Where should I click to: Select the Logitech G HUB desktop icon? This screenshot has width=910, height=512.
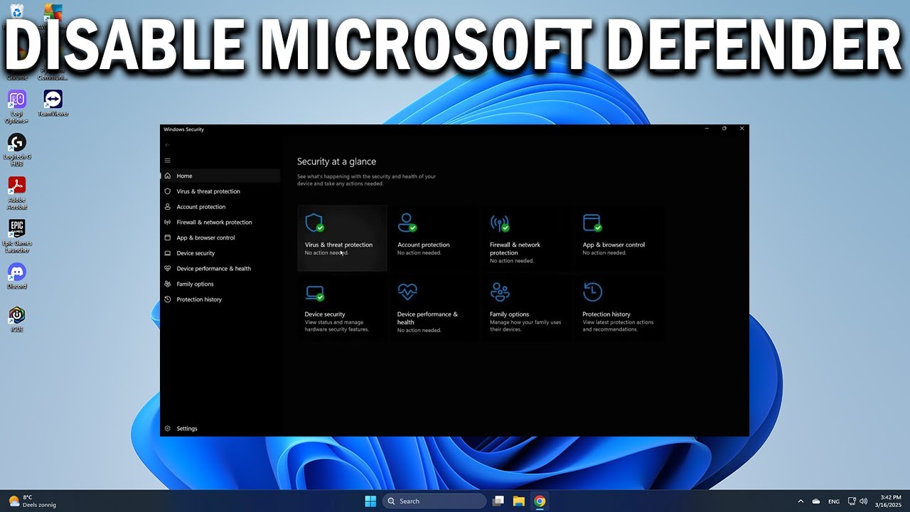coord(17,150)
